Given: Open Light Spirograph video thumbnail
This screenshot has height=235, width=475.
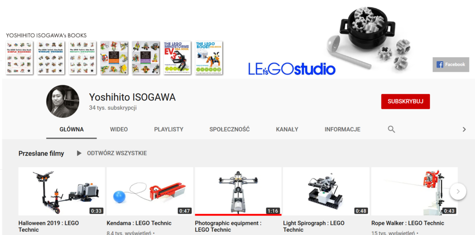Looking at the screenshot, I should (x=326, y=191).
